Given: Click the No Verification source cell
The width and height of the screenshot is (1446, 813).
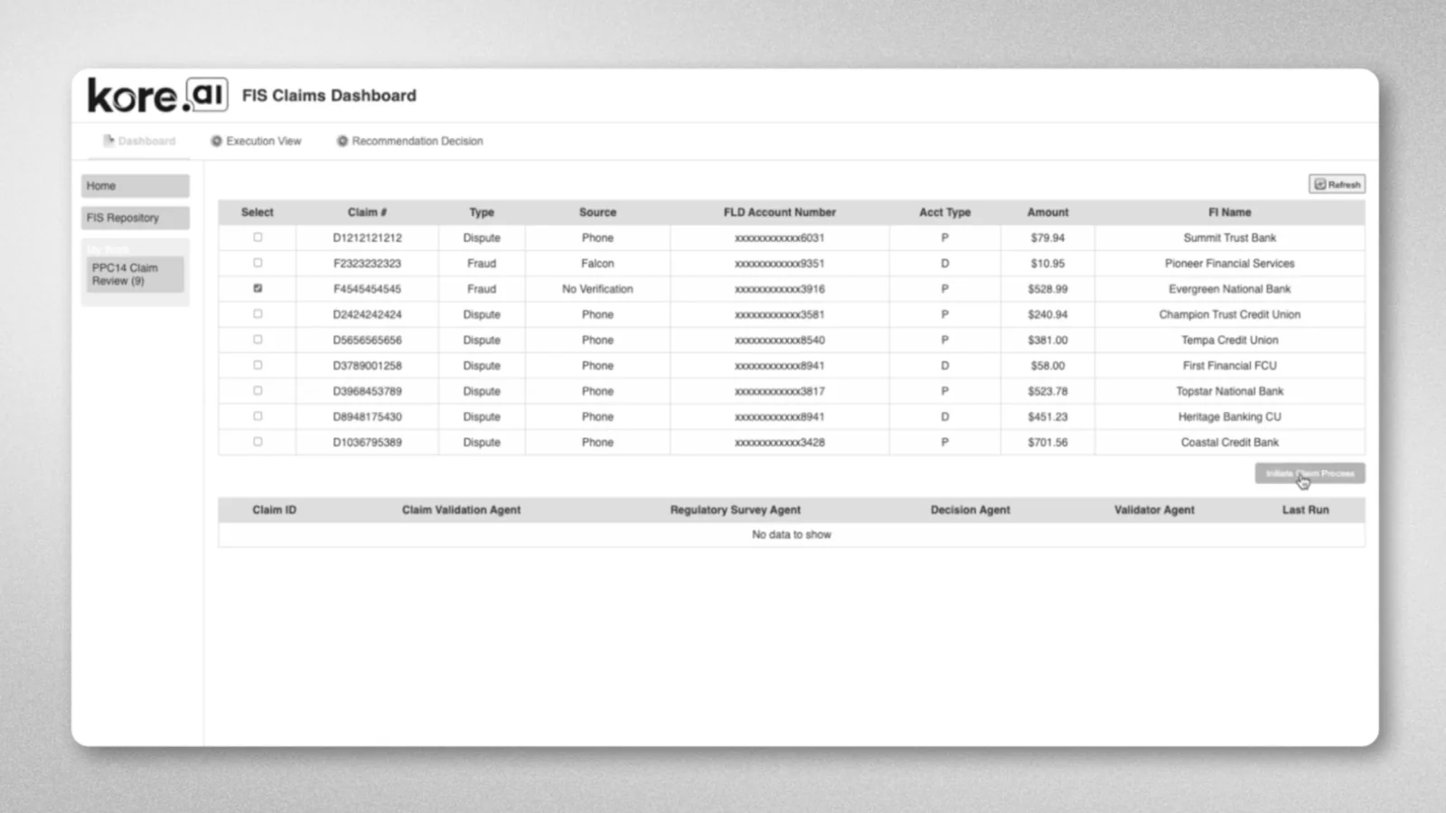Looking at the screenshot, I should pos(597,289).
